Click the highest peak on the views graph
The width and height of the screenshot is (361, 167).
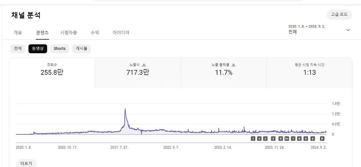125,109
